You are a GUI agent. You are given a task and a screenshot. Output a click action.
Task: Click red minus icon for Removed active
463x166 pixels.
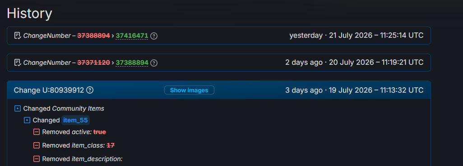(36, 132)
